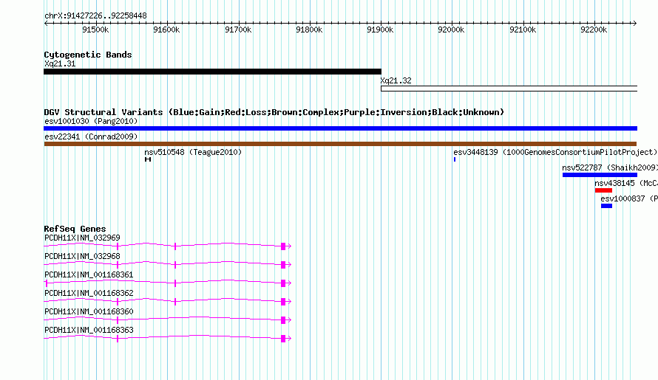Click the PCDH11X|NM_001168363 gene label
The width and height of the screenshot is (658, 380).
click(89, 330)
